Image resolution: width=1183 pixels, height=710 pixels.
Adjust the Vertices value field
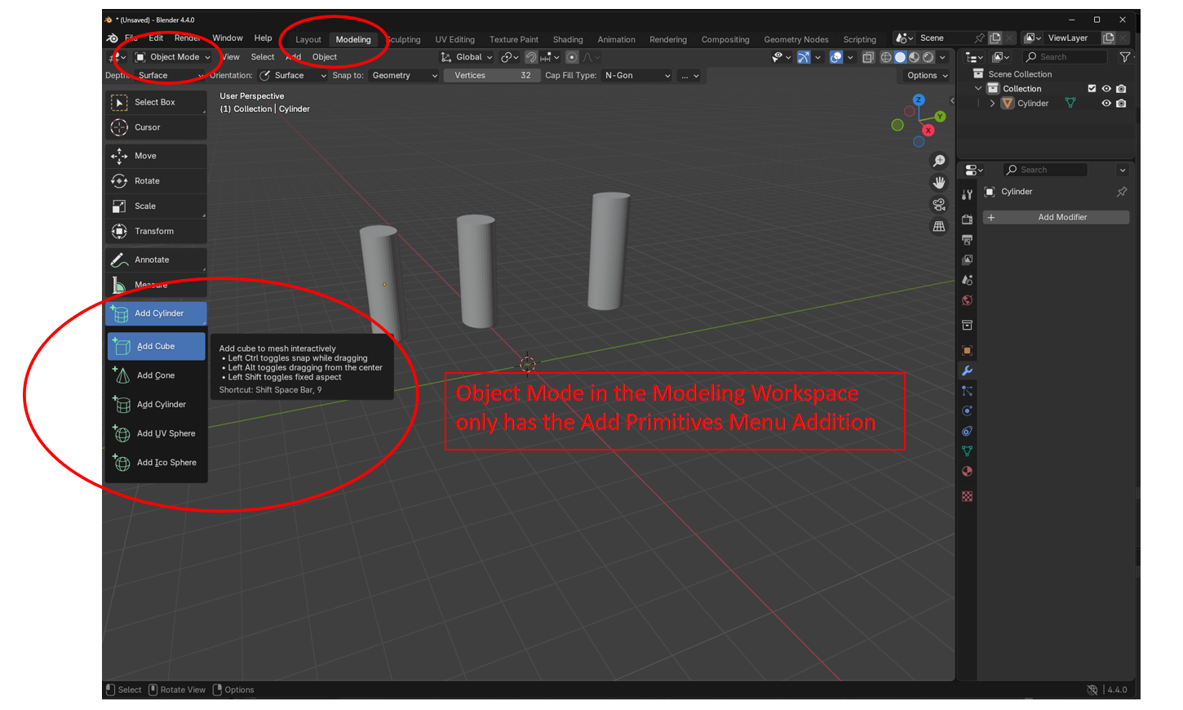pyautogui.click(x=492, y=76)
